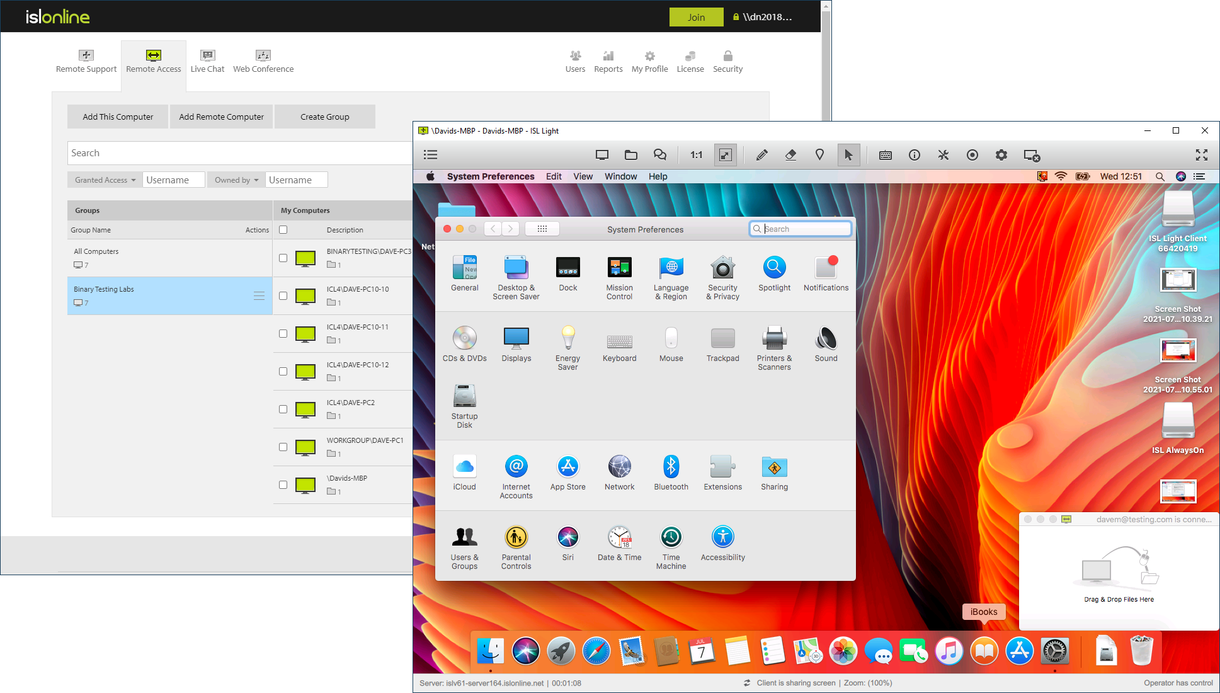Click Create Group button
Viewport: 1220px width, 693px height.
coord(325,117)
